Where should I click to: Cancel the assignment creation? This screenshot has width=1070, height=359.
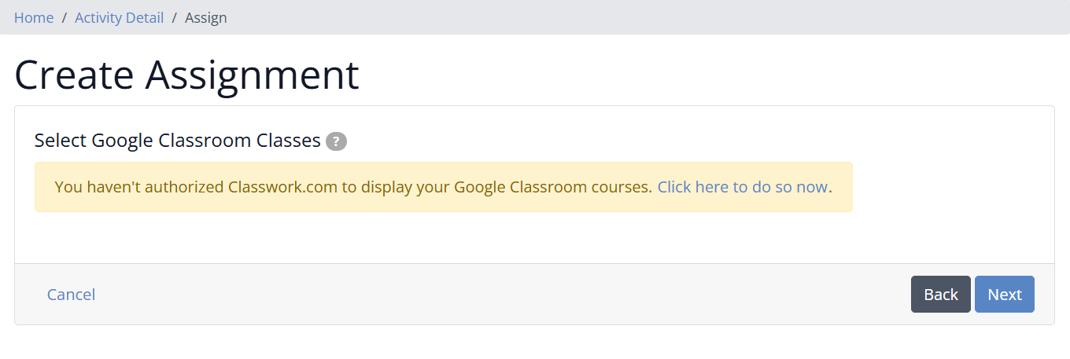pyautogui.click(x=71, y=295)
